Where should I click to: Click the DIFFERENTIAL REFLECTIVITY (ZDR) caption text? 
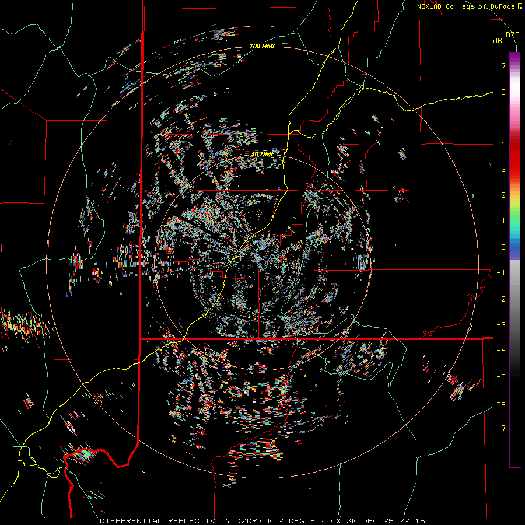click(182, 521)
